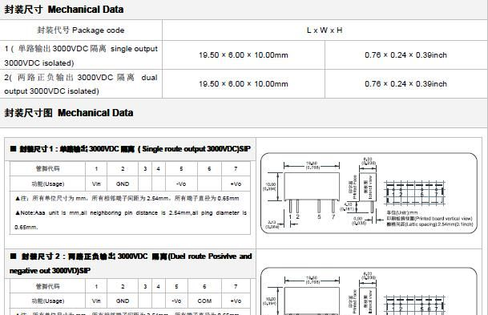This screenshot has height=315, width=488.
Task: Click the inch dimensions for dual output package
Action: coord(405,84)
